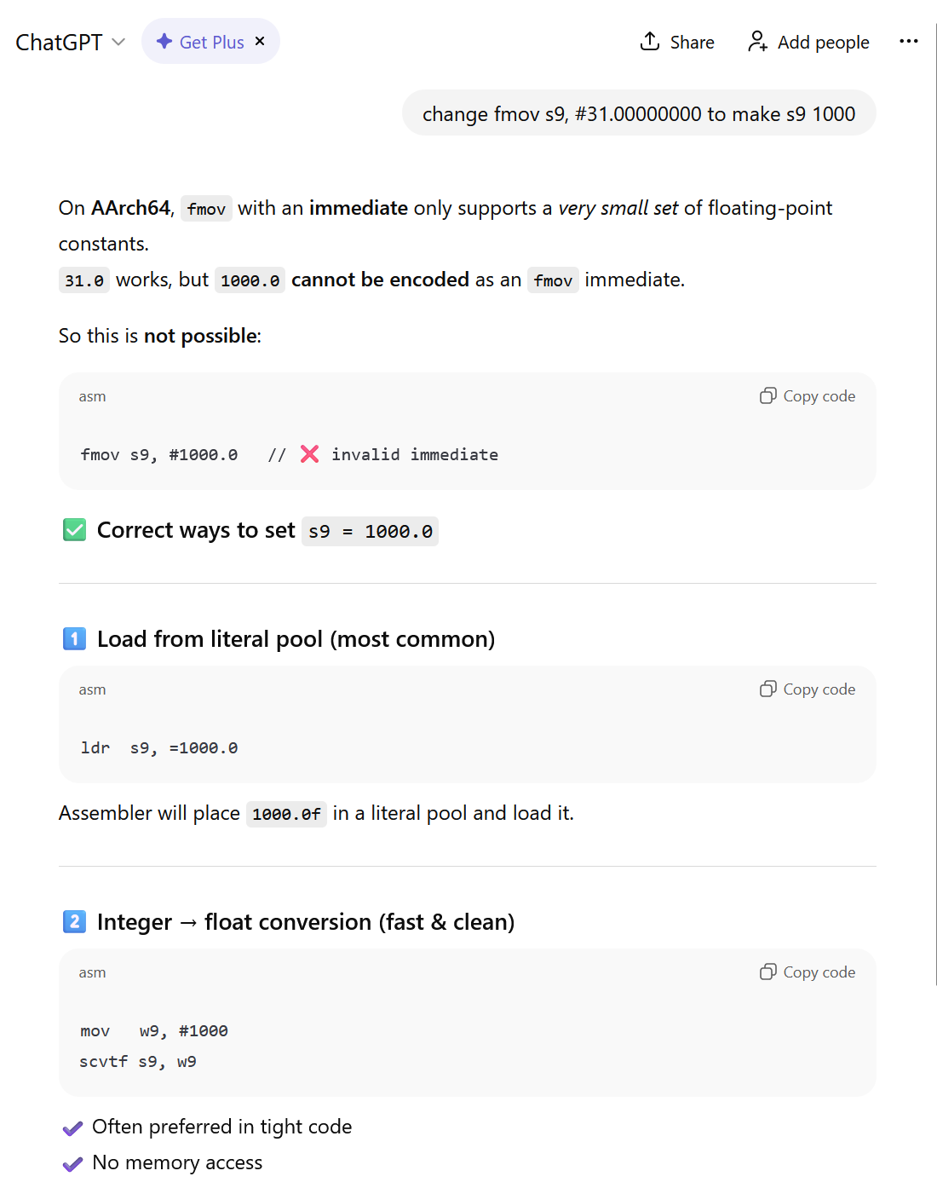Click the blue number 2 icon
The height and width of the screenshot is (1188, 937).
coord(75,921)
